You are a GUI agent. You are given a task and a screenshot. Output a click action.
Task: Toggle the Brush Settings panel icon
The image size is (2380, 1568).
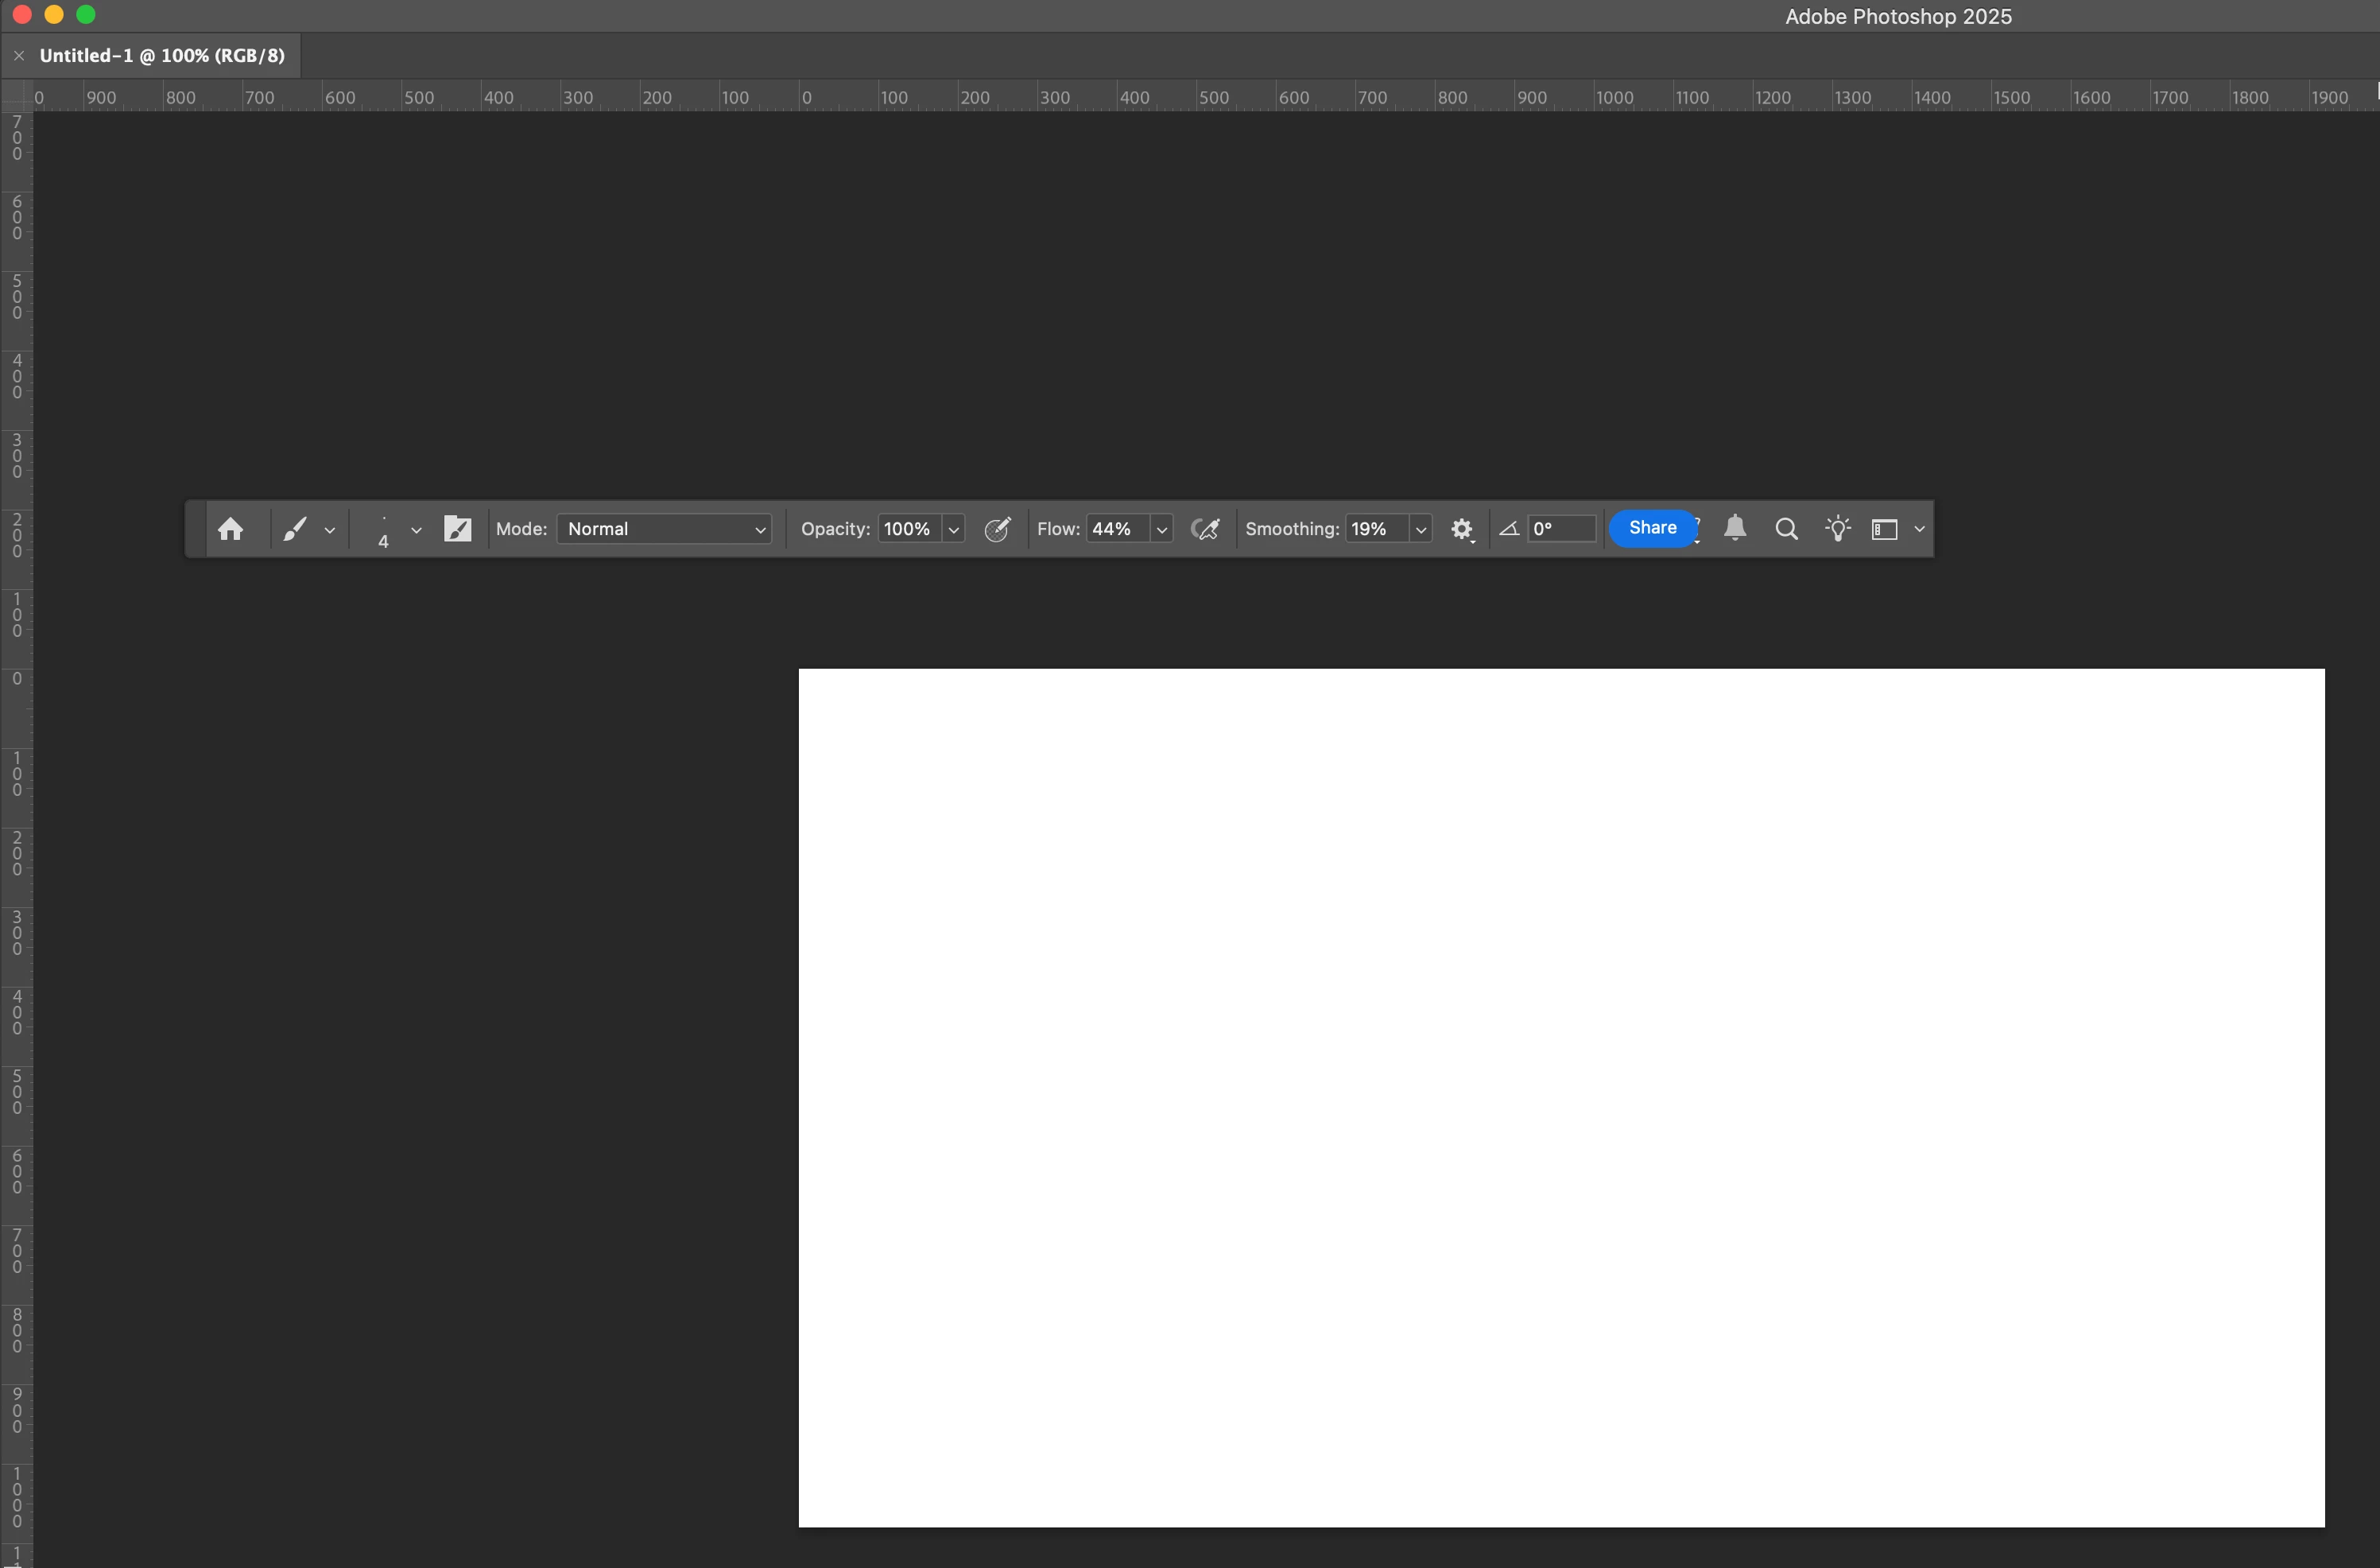tap(457, 529)
